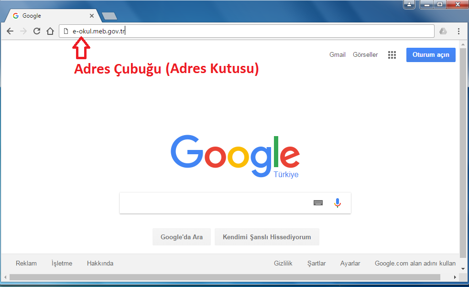Maximize the Chrome window
469x287 pixels.
coord(440,4)
